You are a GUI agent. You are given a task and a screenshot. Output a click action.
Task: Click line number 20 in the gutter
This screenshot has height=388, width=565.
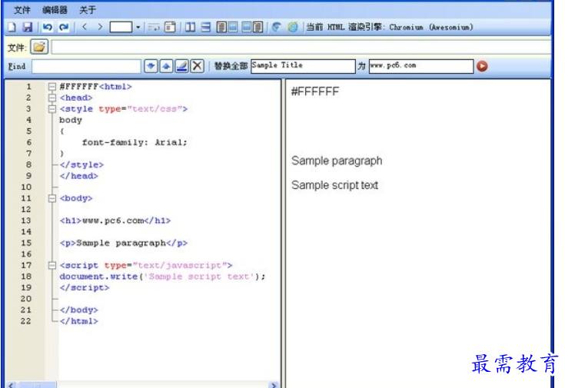(x=26, y=299)
